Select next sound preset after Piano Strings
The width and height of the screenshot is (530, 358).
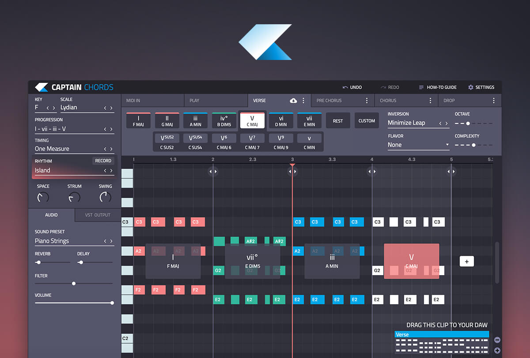coord(111,241)
